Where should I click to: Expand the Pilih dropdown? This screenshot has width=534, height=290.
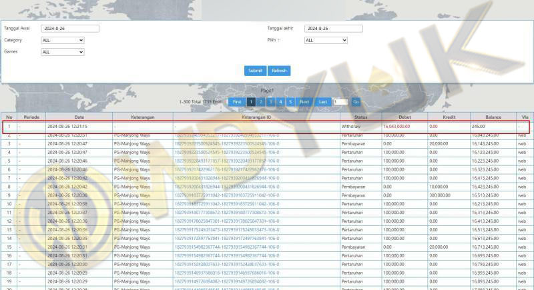tap(326, 40)
